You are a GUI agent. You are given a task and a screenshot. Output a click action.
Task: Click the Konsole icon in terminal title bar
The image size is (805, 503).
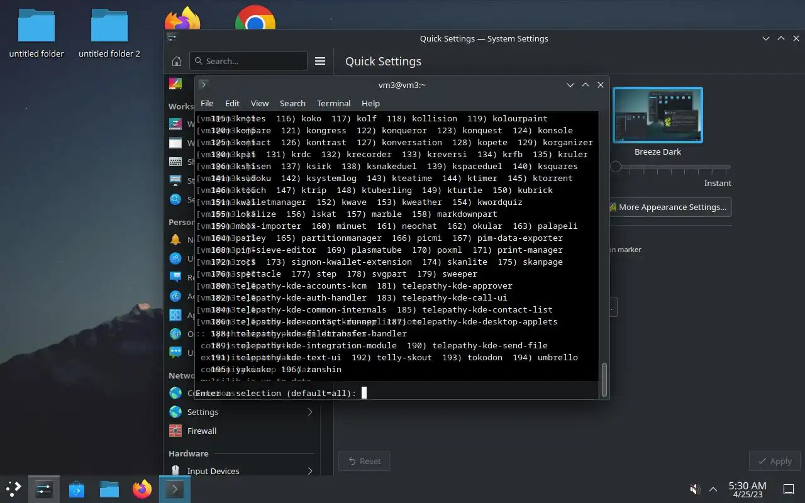[204, 85]
